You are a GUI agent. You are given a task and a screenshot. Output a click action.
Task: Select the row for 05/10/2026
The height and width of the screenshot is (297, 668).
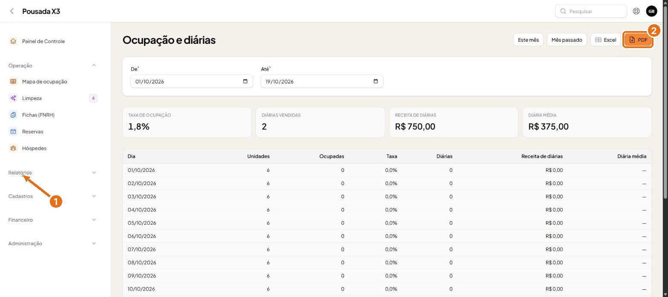387,223
